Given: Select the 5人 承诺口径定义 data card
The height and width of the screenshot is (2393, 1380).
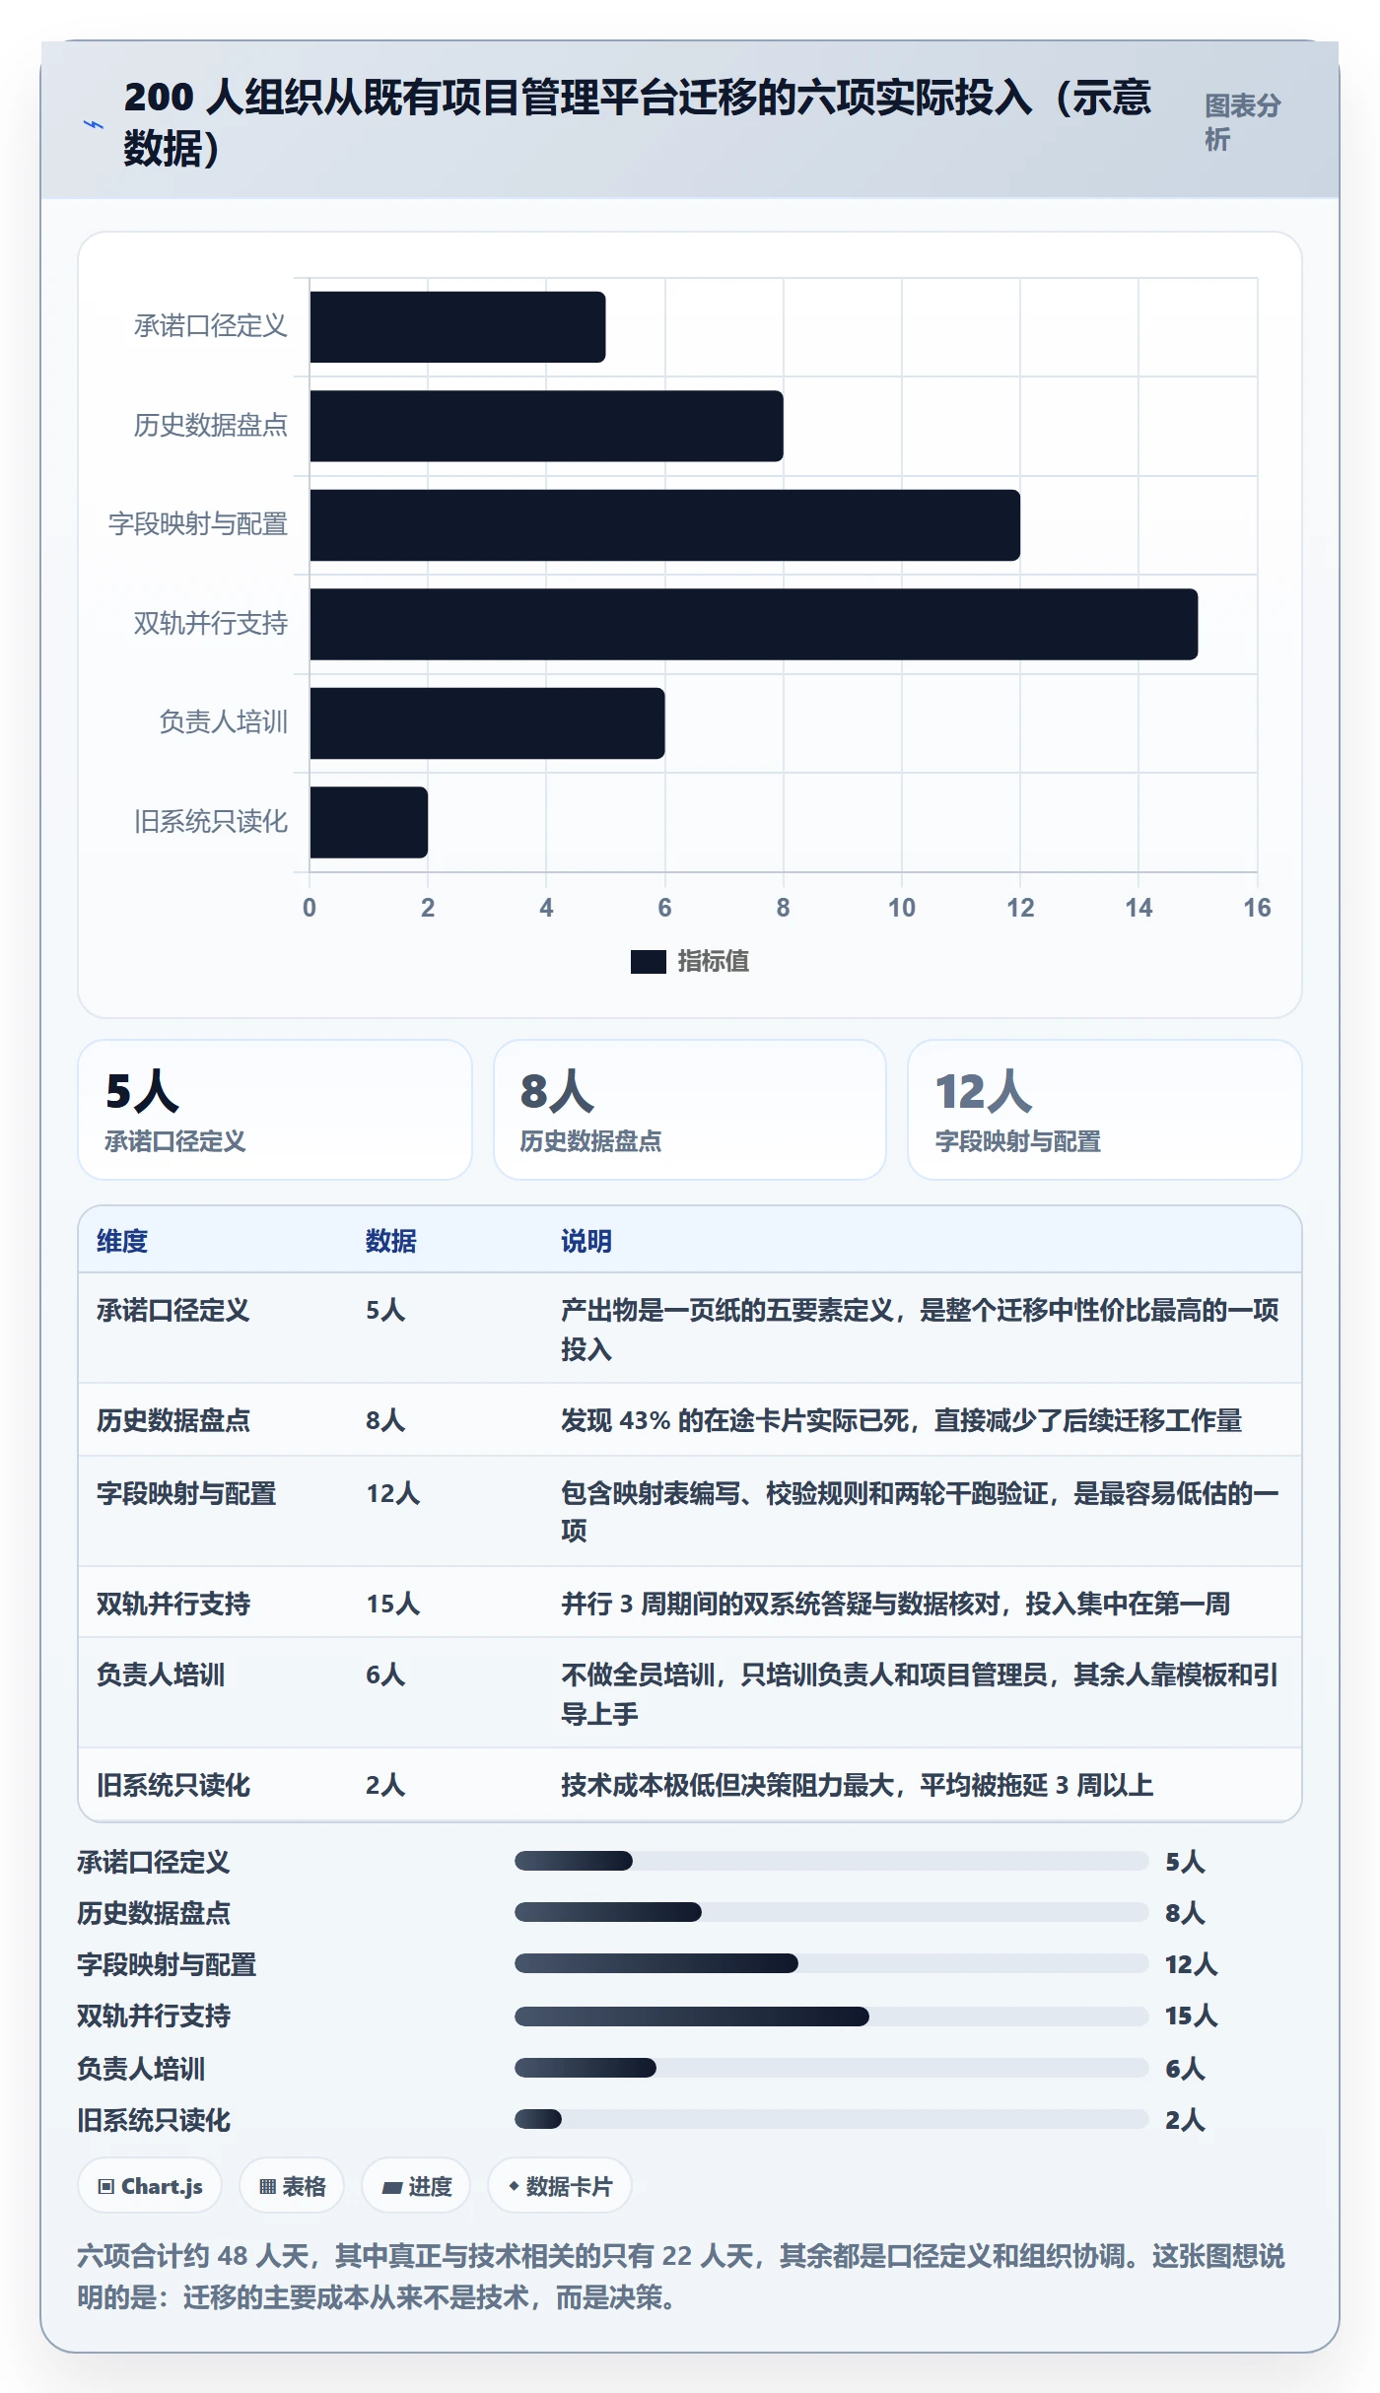Looking at the screenshot, I should click(275, 1110).
